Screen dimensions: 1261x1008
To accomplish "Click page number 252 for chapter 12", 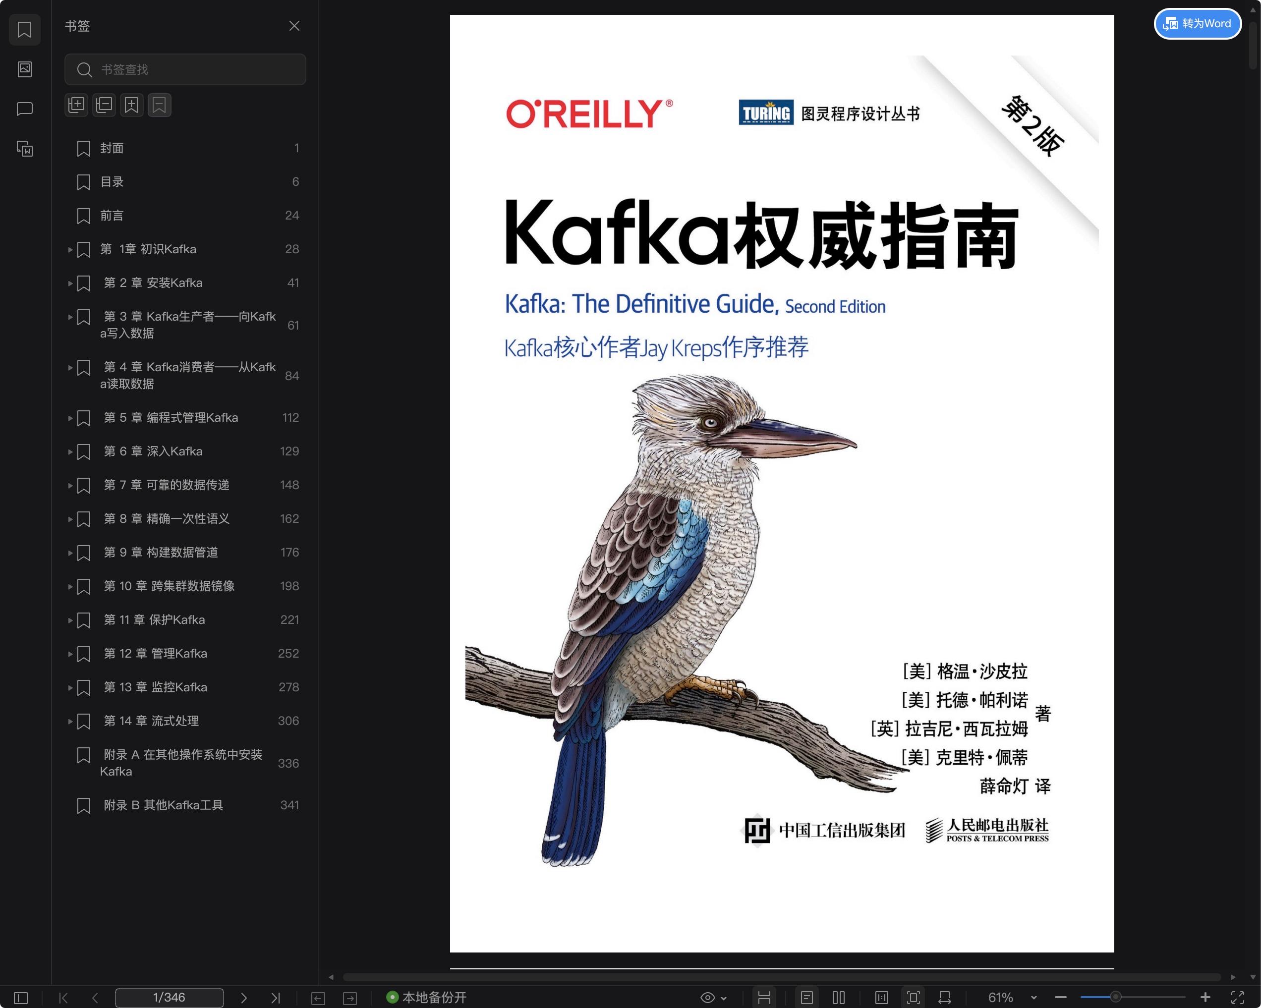I will (288, 654).
